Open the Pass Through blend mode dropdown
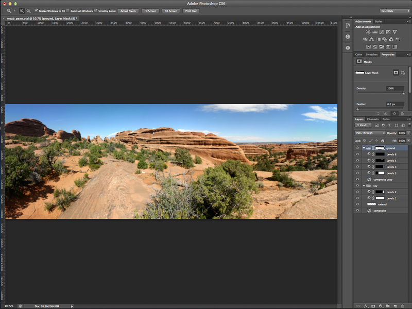Image resolution: width=412 pixels, height=309 pixels. [370, 133]
